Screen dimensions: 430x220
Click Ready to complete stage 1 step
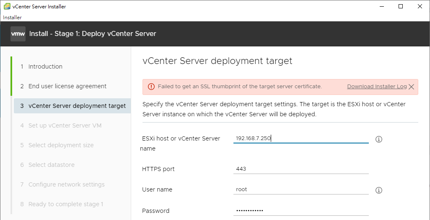click(66, 205)
